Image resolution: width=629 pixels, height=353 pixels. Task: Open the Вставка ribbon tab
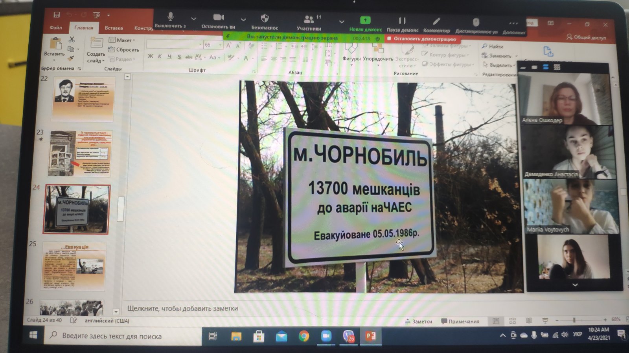(x=114, y=28)
